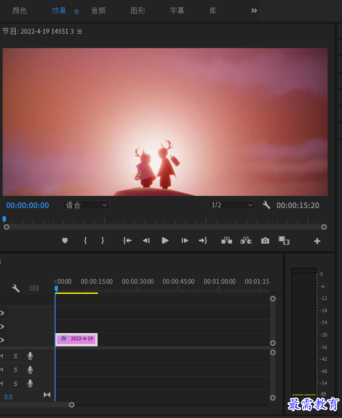Open the 适合 zoom level dropdown
Viewport: 342px width, 418px height.
(86, 205)
